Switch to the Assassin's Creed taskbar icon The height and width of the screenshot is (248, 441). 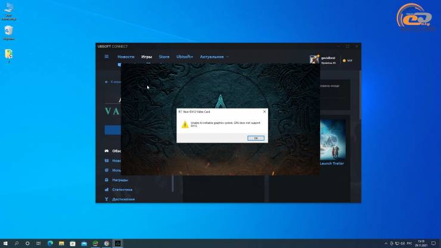(x=118, y=243)
